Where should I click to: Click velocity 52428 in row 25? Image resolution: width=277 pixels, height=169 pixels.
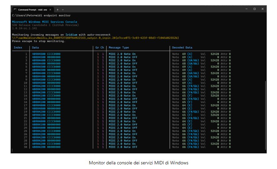[x=215, y=131]
